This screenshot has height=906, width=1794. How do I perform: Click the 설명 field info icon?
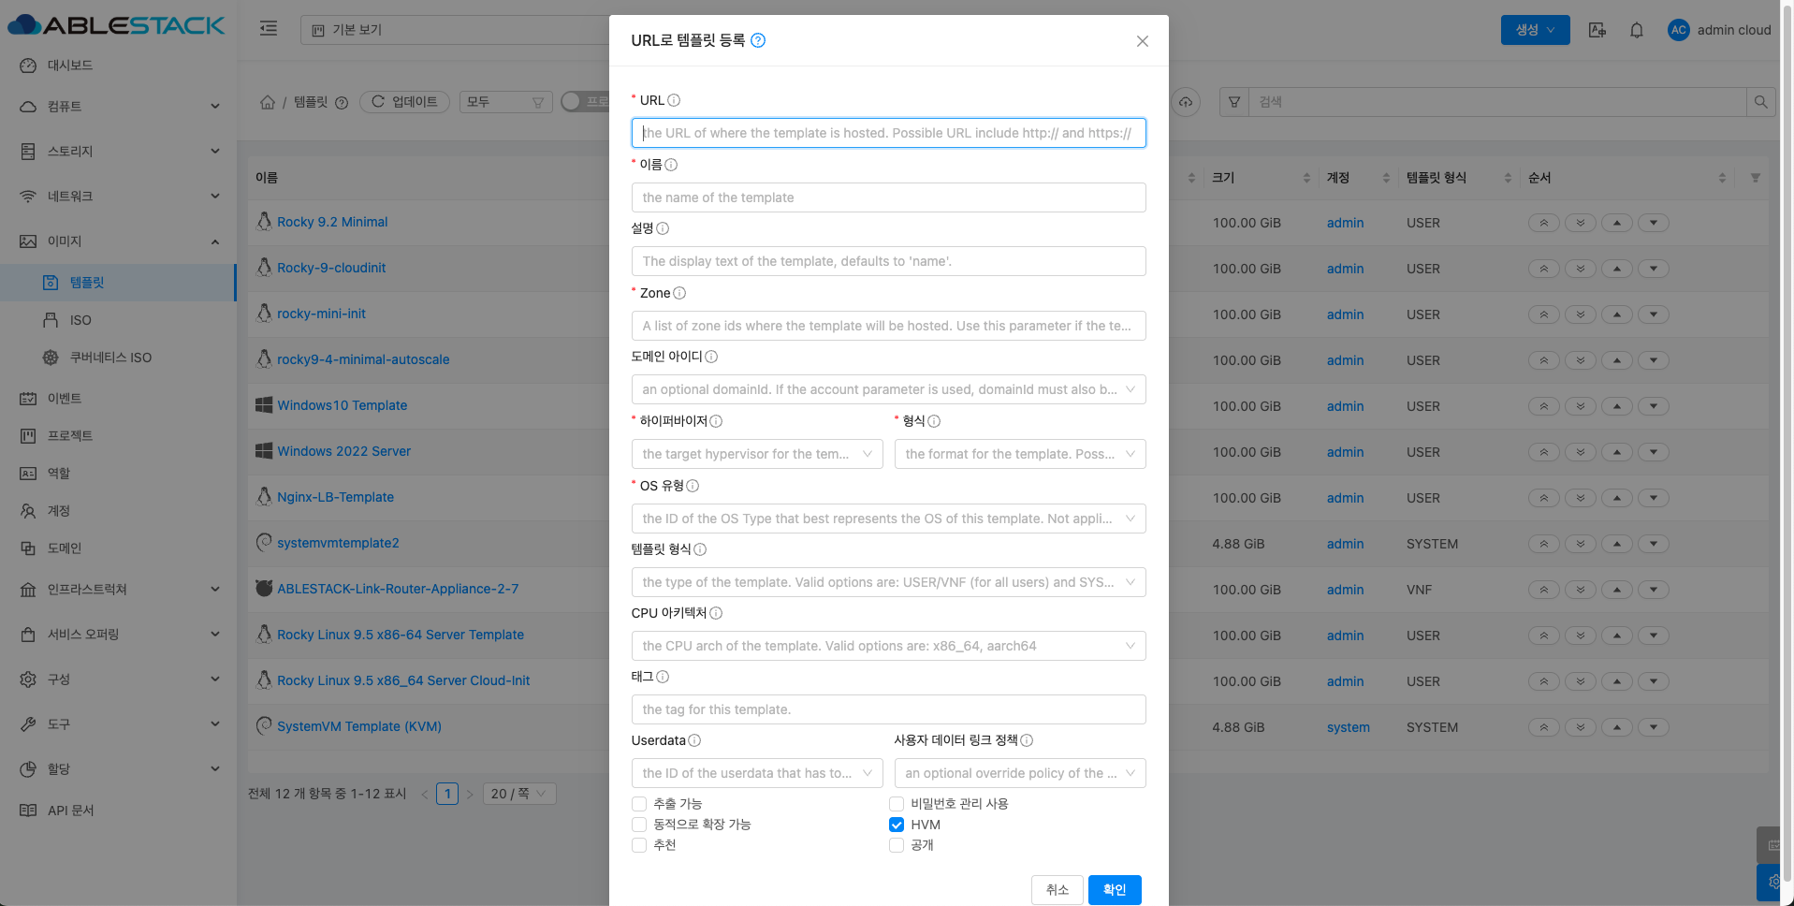point(663,228)
